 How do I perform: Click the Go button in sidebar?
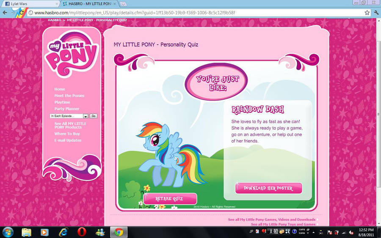[x=94, y=116]
